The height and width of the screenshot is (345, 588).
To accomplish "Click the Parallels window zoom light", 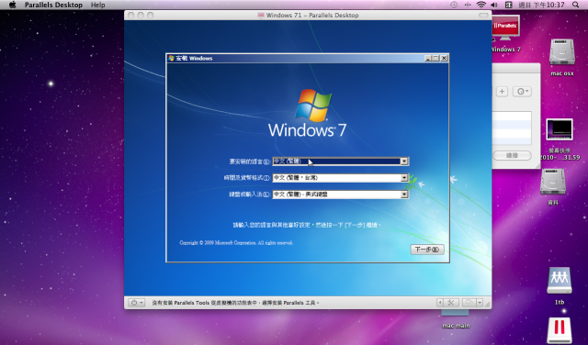I will [151, 16].
